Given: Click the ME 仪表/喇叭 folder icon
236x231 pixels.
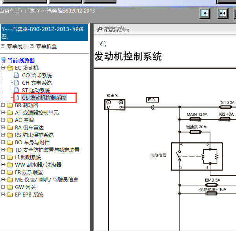Looking at the screenshot, I should pyautogui.click(x=10, y=180).
